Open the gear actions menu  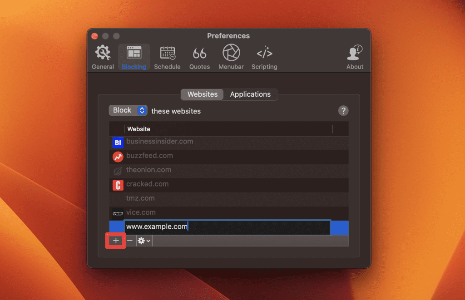[144, 241]
